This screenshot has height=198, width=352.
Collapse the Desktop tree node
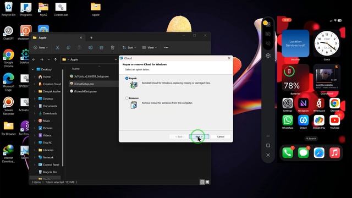(x=33, y=69)
